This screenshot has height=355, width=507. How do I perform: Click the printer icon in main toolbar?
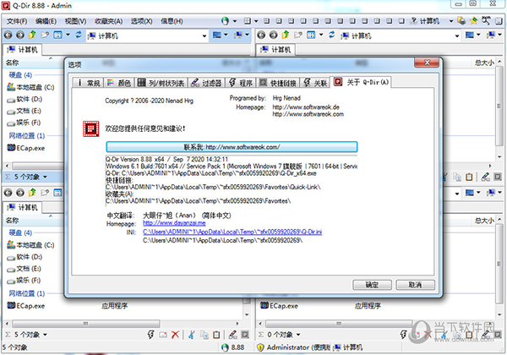coord(461,20)
